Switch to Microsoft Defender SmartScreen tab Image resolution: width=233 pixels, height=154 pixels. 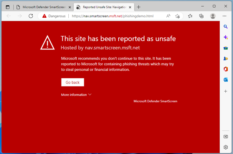coord(45,7)
